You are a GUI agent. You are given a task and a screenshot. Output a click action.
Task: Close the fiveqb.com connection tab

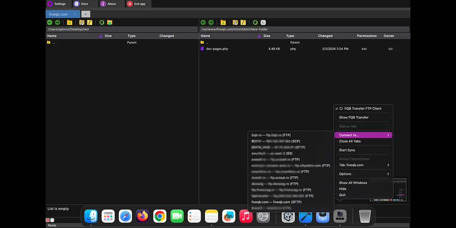[x=75, y=14]
